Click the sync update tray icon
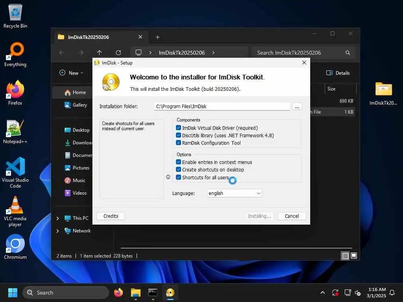Viewport: 403px width, 302px height. [x=335, y=293]
